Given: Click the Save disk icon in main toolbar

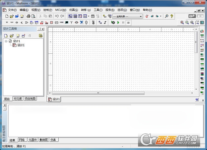Looking at the screenshot, I should tap(22, 16).
